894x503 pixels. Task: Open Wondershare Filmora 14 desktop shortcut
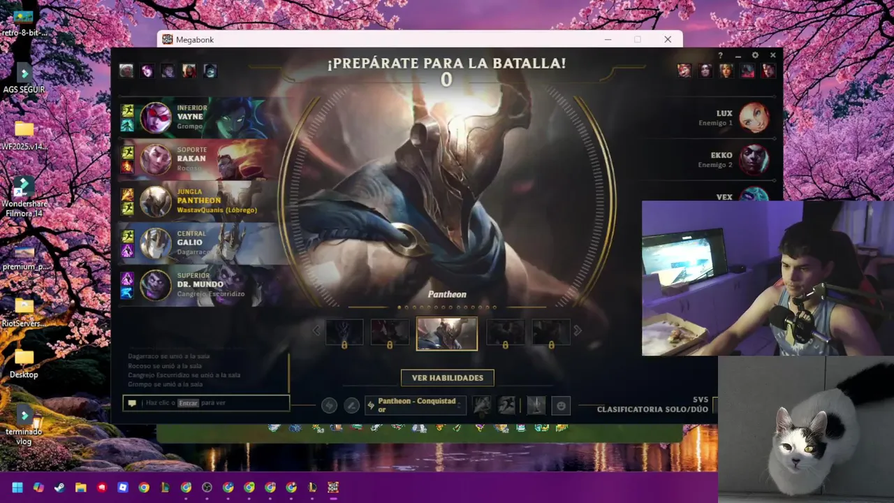click(x=24, y=196)
